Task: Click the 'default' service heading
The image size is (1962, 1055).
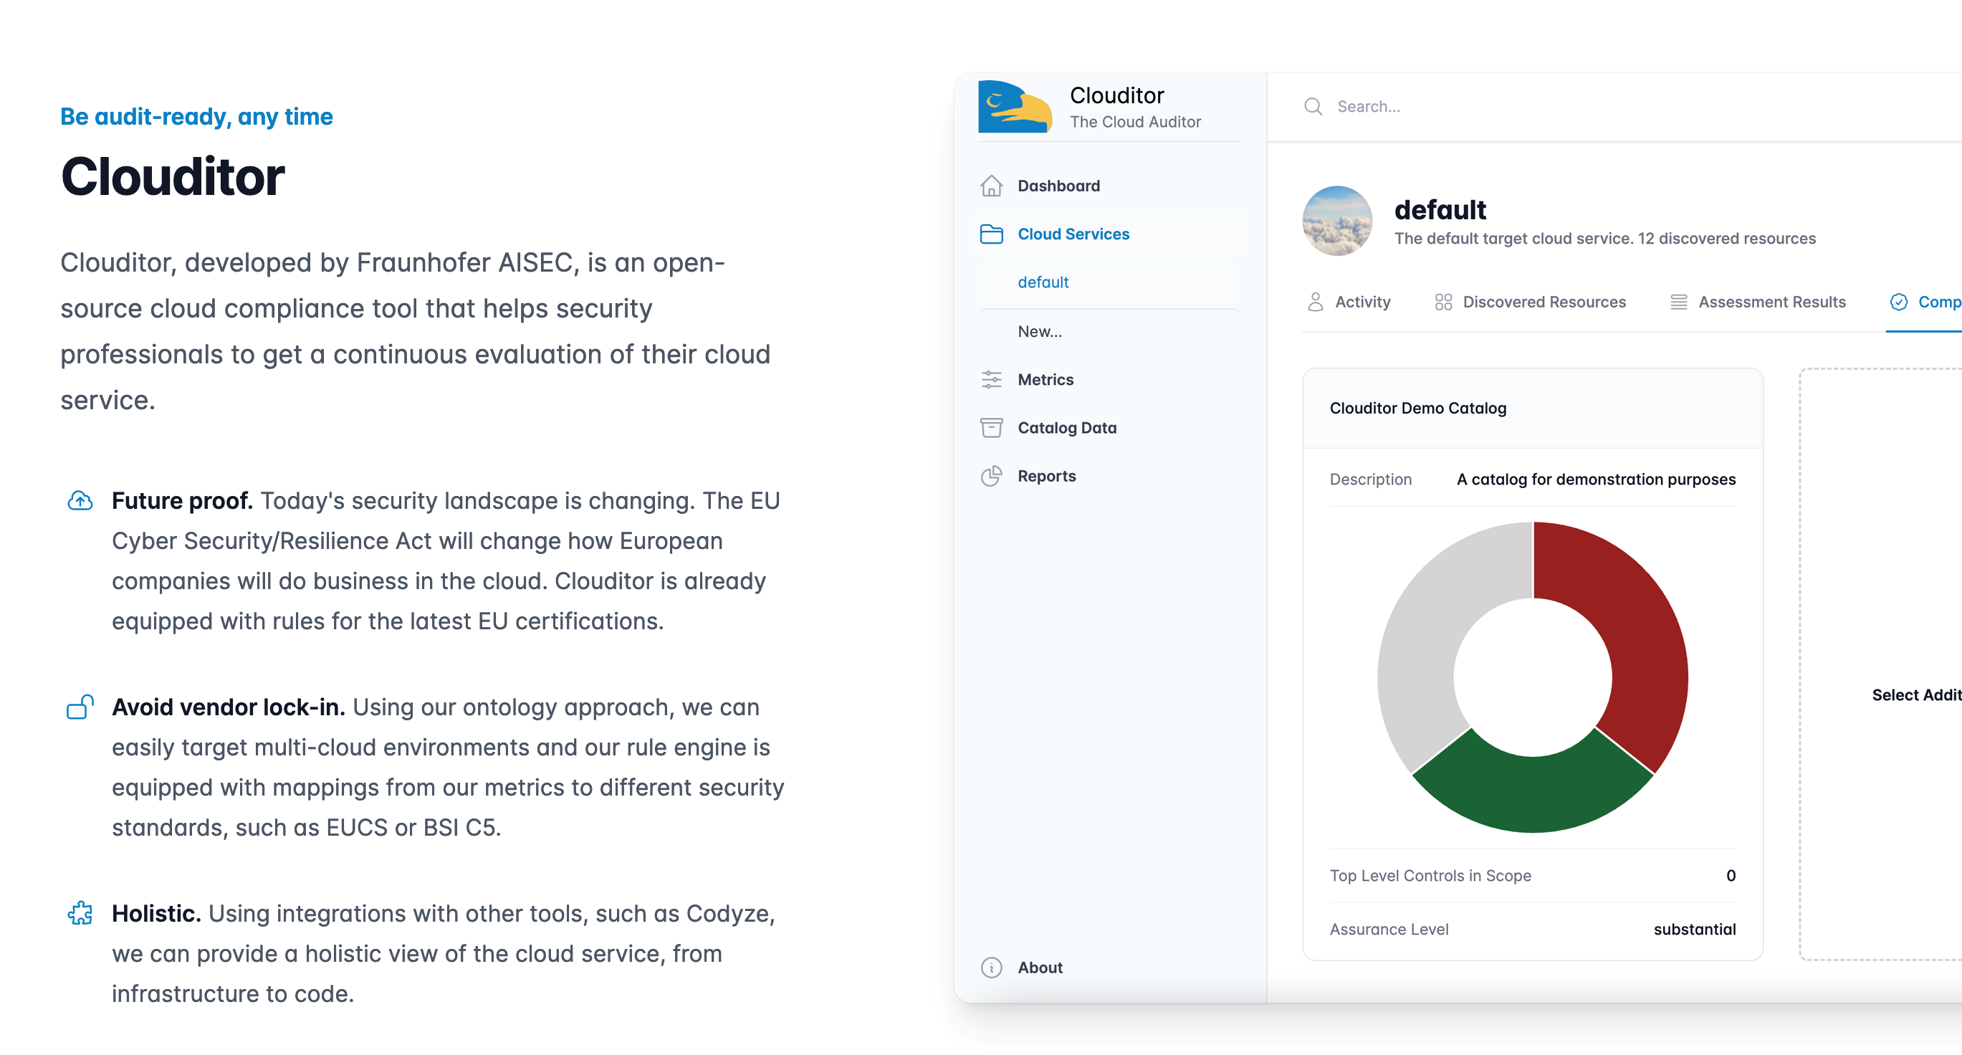Action: pos(1440,209)
